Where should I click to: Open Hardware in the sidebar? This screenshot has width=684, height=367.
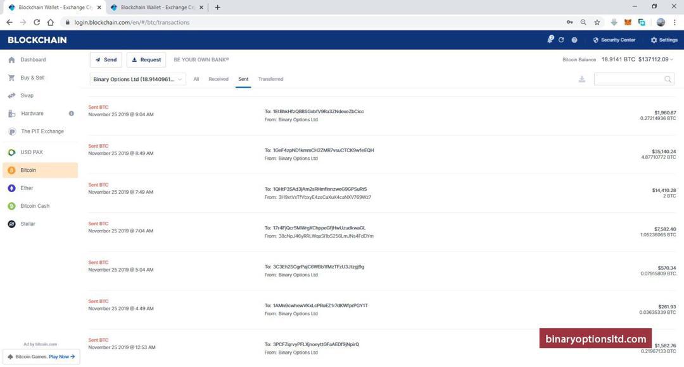32,114
